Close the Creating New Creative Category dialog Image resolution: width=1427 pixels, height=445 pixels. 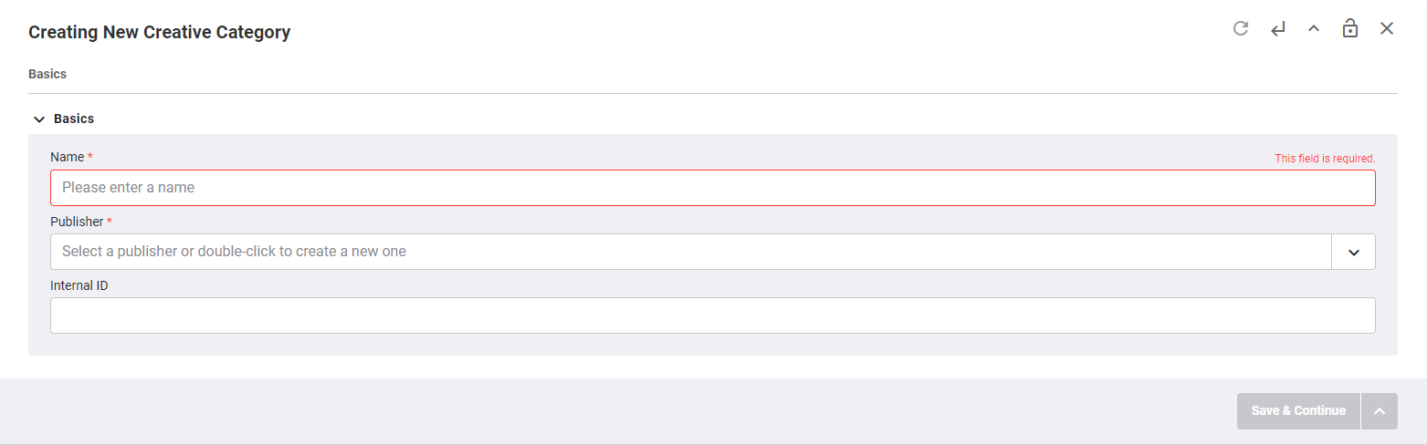pyautogui.click(x=1387, y=28)
